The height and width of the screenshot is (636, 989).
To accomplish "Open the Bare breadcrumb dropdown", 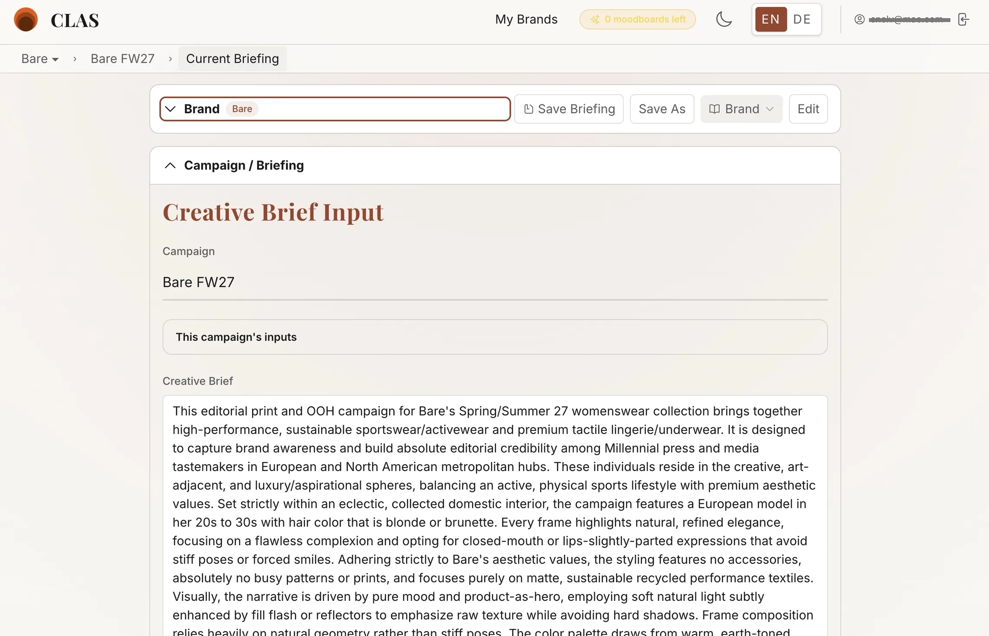I will point(39,59).
